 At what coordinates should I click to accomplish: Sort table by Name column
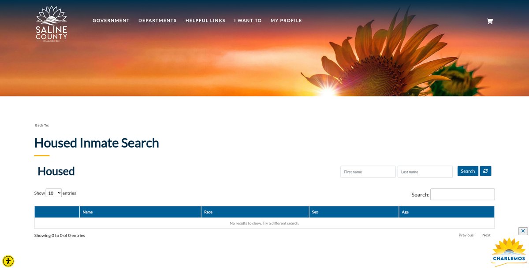[140, 212]
